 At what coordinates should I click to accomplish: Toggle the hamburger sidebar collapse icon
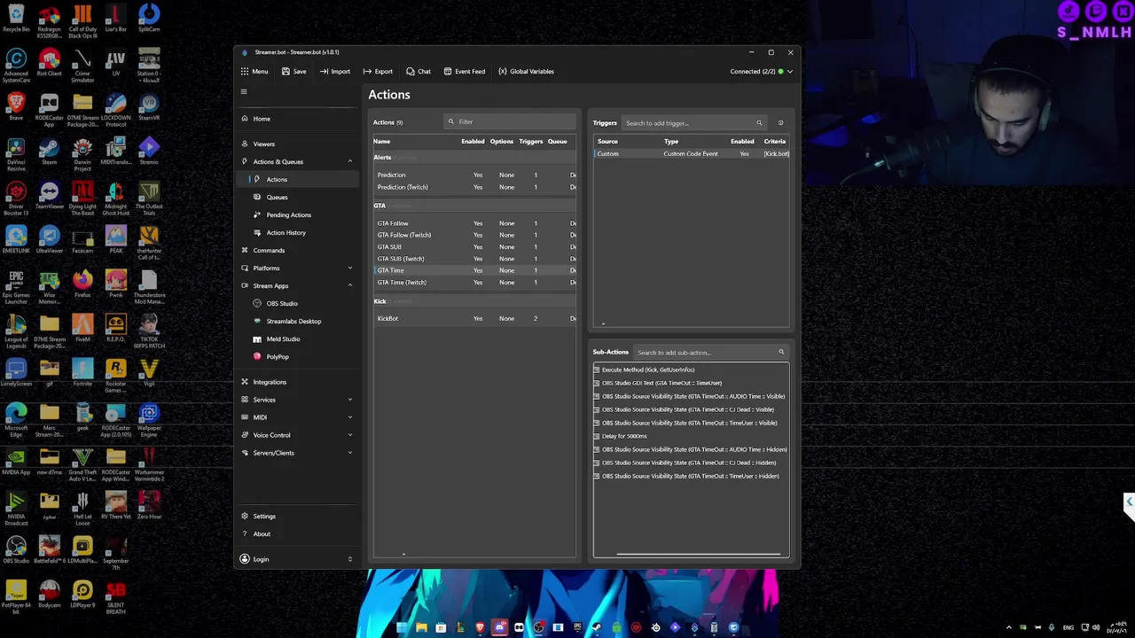[244, 91]
